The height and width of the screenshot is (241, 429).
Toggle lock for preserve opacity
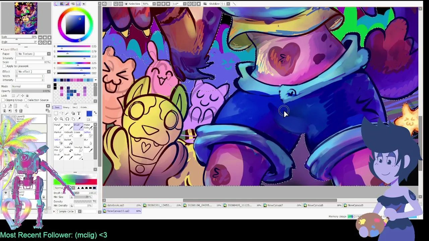click(x=13, y=96)
